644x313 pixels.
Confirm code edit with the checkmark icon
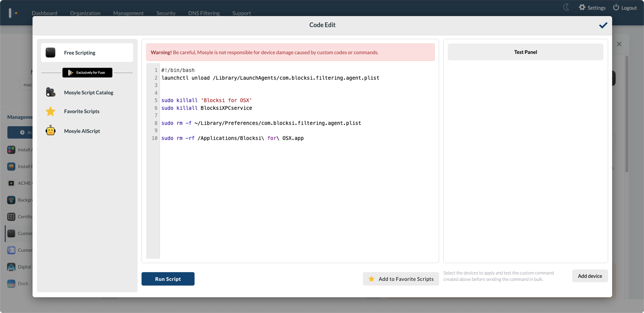click(603, 25)
